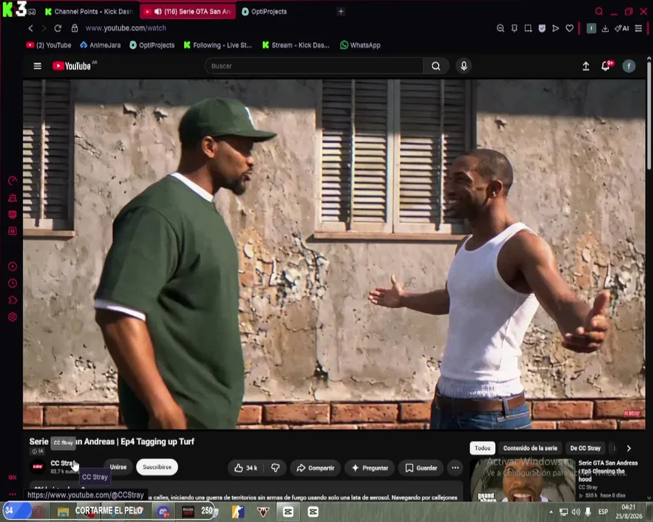The image size is (653, 522).
Task: Open the WhatsApp bookmark
Action: click(x=360, y=45)
